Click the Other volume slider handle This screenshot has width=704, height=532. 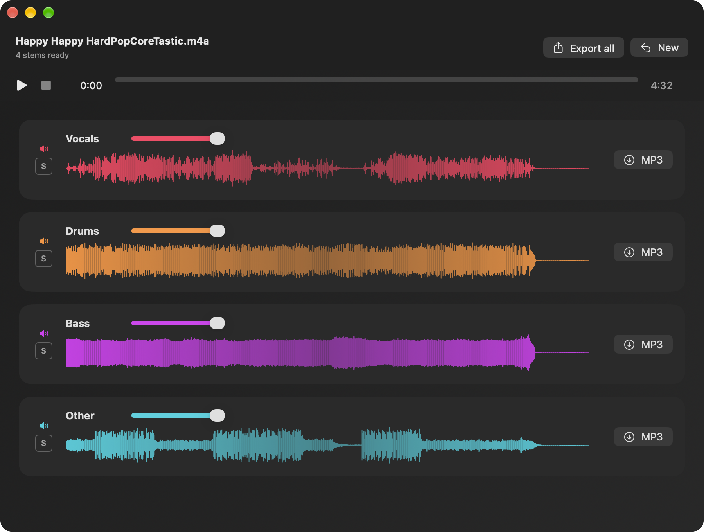(x=217, y=415)
